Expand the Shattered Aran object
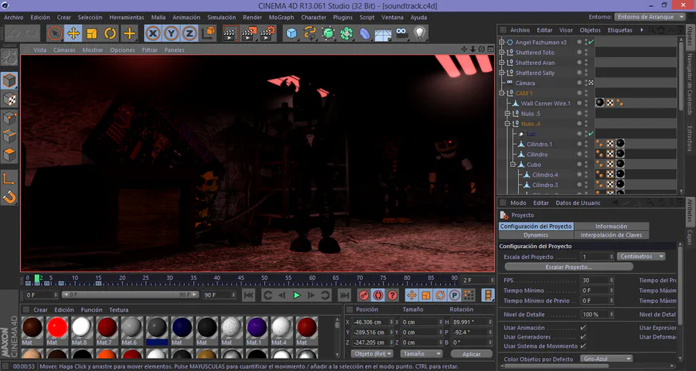 tap(502, 63)
